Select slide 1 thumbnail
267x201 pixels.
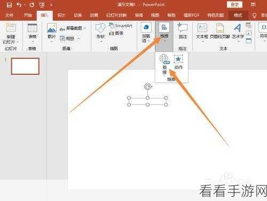25,66
